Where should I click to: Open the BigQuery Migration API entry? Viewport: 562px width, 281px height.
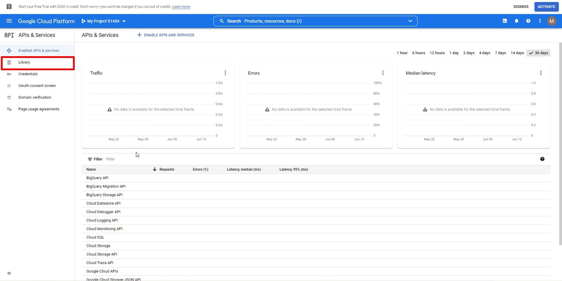(106, 186)
